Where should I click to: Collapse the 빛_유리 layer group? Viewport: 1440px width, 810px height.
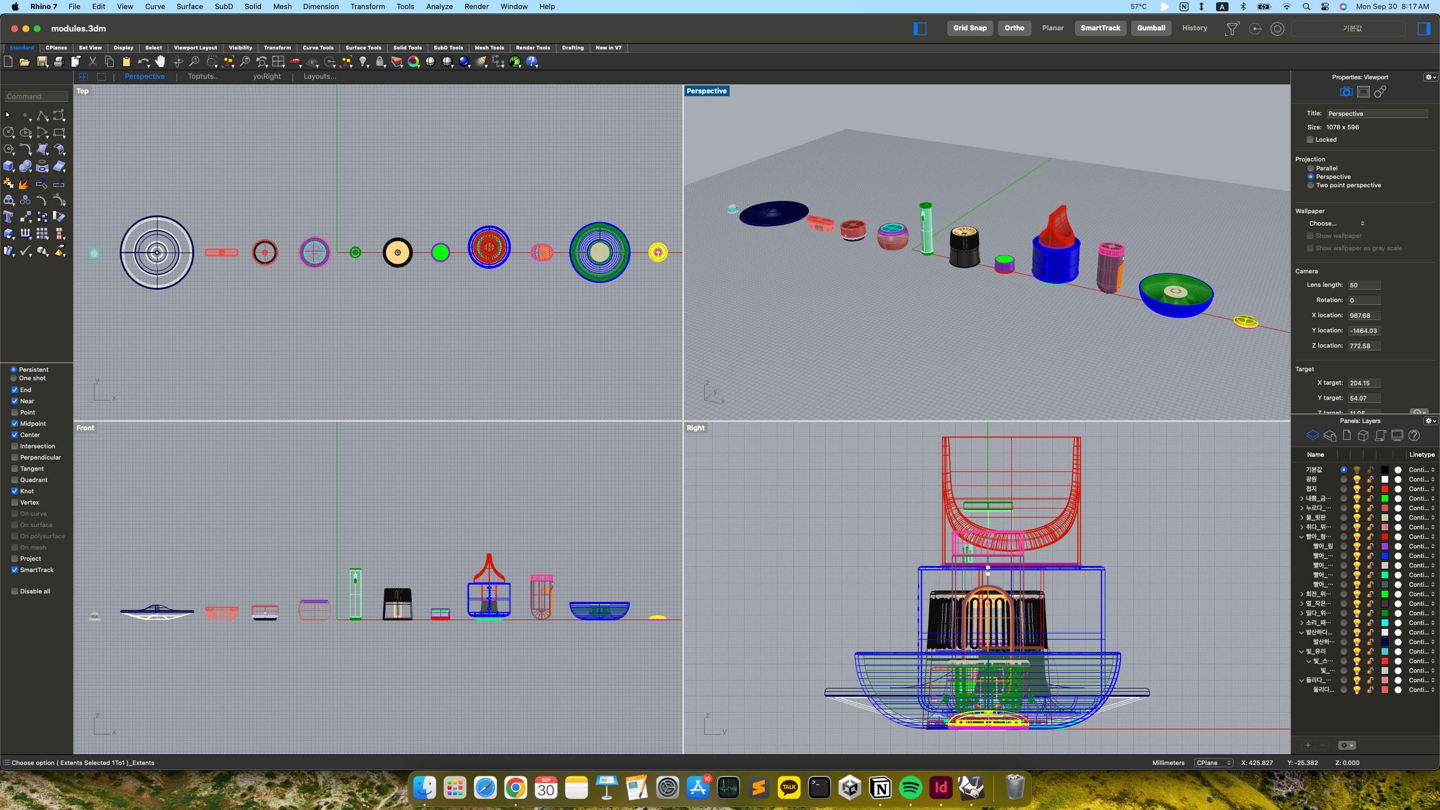(x=1301, y=651)
